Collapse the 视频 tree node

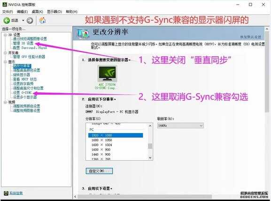[5, 102]
